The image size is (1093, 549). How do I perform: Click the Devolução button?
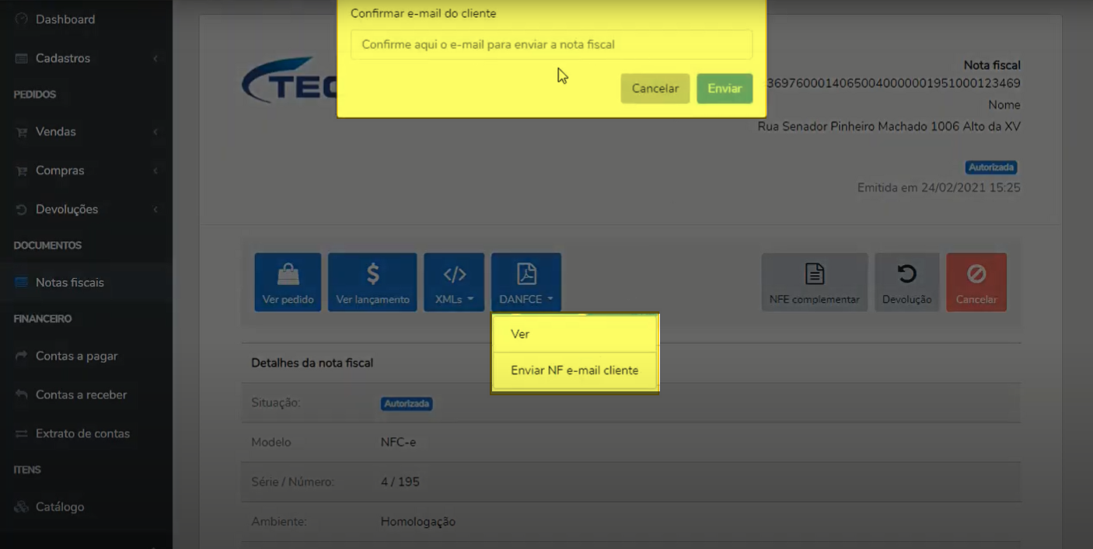point(907,283)
